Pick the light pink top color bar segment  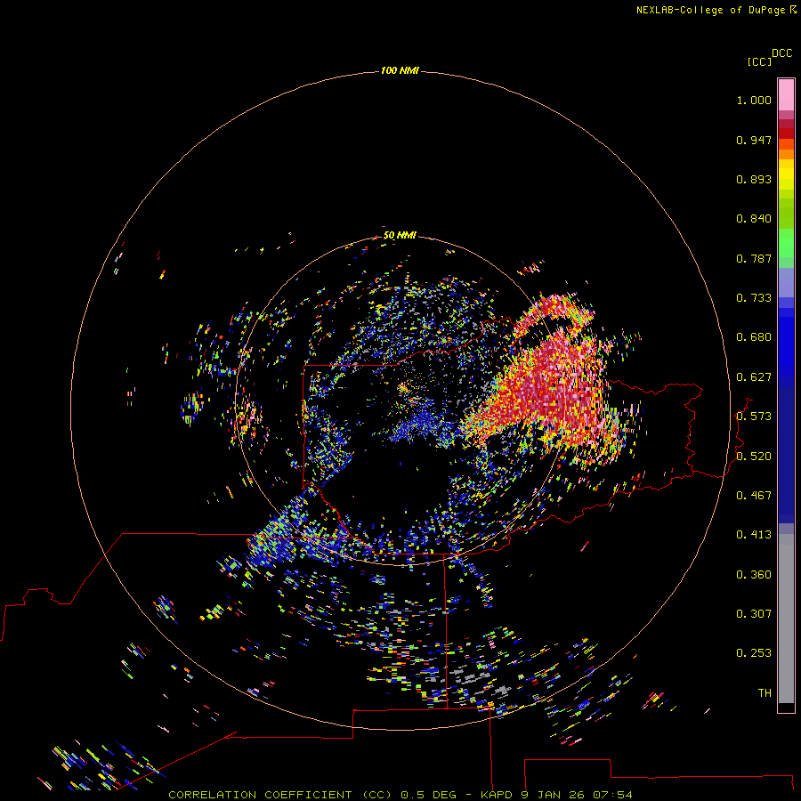point(786,95)
